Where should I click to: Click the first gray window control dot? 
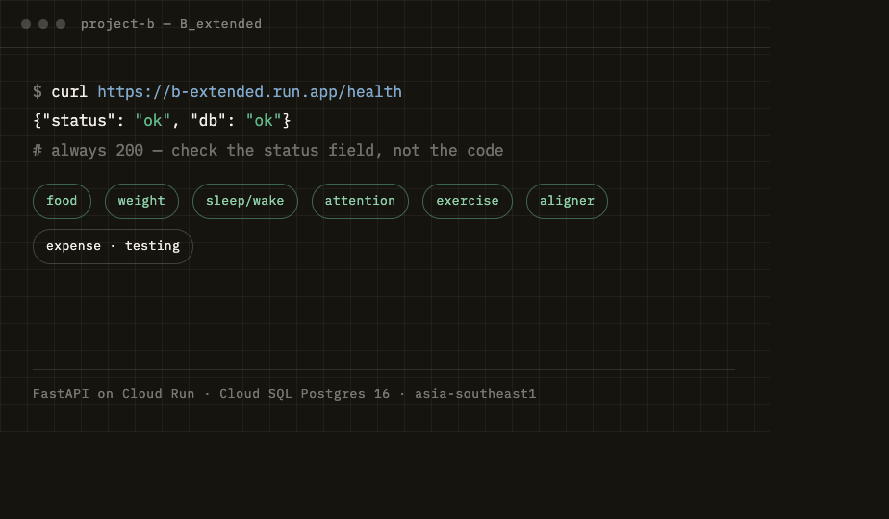(x=26, y=24)
